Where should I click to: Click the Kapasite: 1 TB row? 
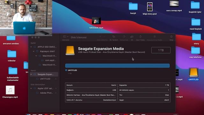pos(144,85)
